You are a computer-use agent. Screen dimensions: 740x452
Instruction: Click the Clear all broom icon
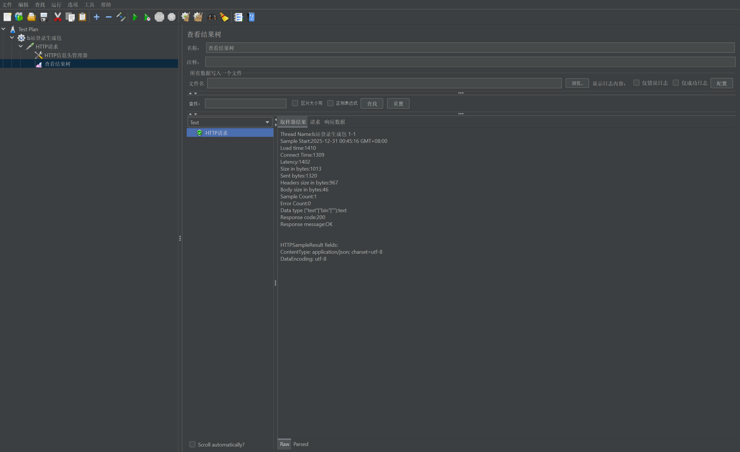pyautogui.click(x=198, y=17)
